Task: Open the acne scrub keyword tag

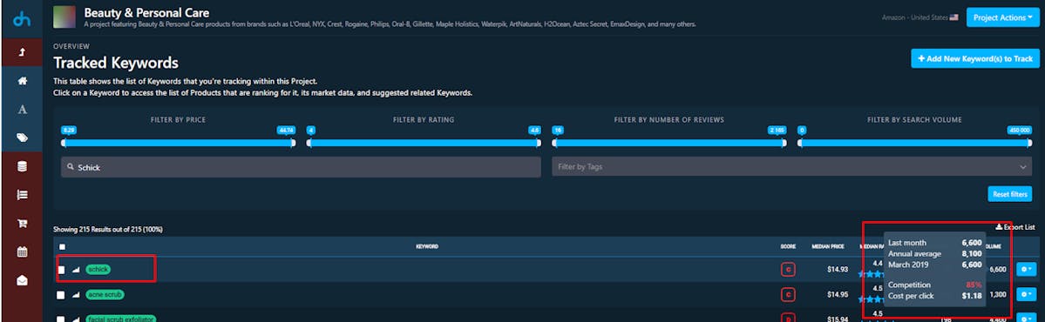Action: (x=105, y=295)
